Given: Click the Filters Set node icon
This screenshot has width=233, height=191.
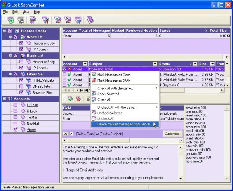Looking at the screenshot, I should coord(23,74).
